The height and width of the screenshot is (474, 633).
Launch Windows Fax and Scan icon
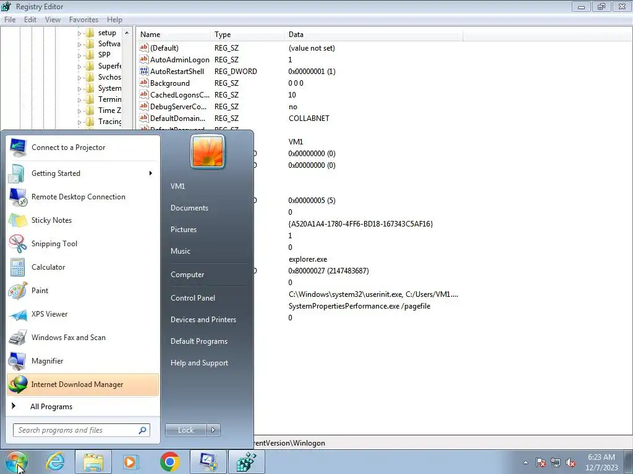coord(18,338)
